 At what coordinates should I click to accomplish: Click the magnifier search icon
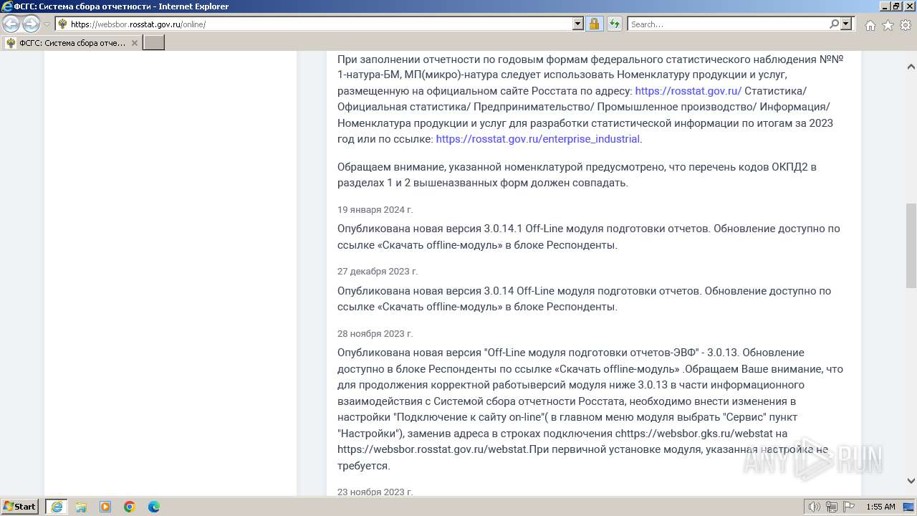(x=834, y=24)
